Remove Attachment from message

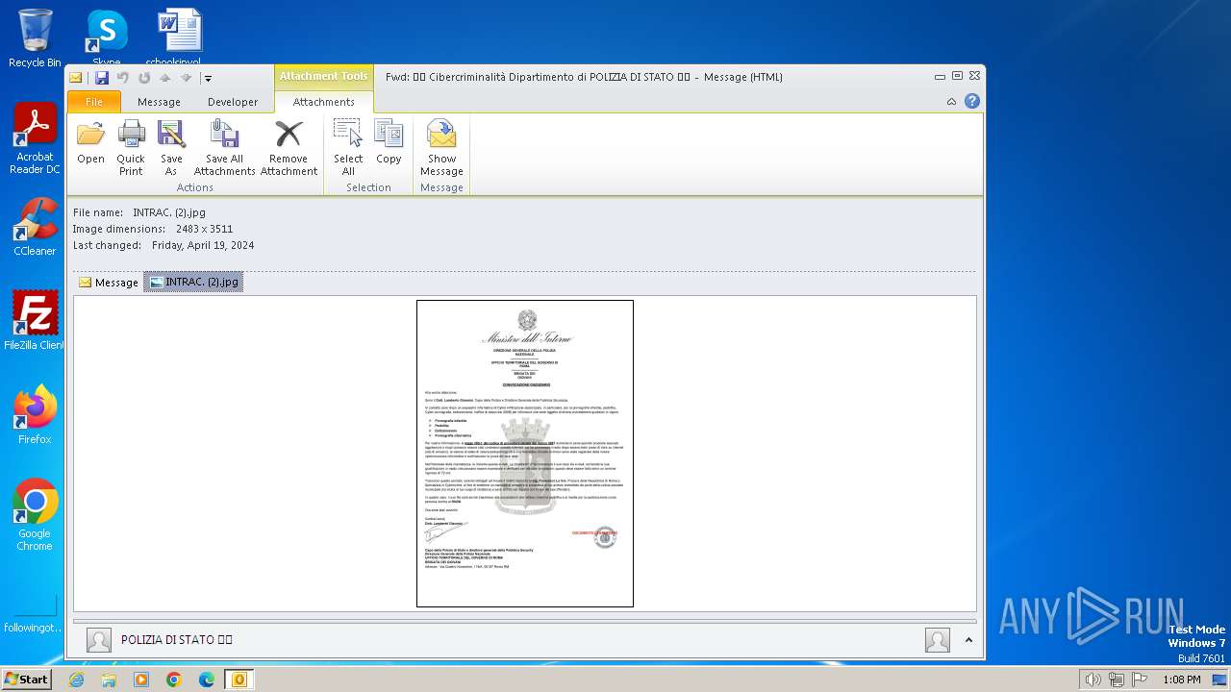click(289, 148)
